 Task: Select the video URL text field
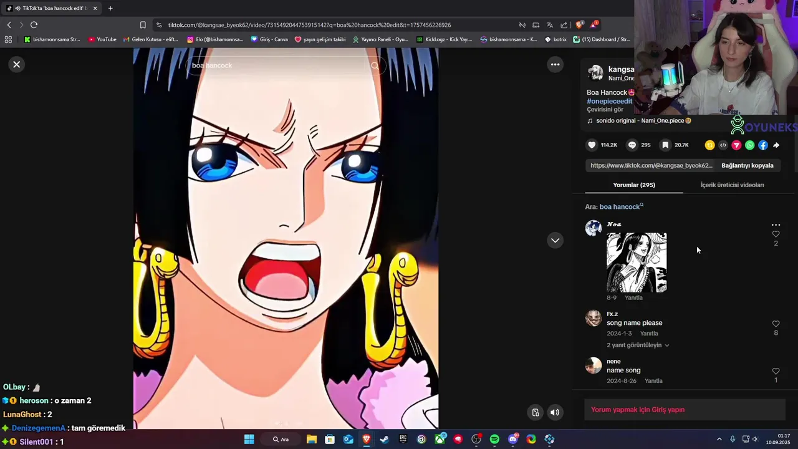click(x=651, y=165)
